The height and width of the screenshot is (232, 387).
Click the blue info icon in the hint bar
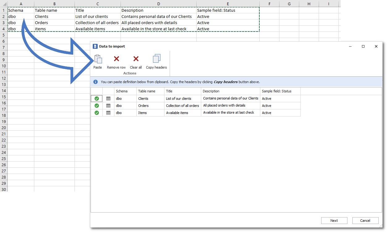[96, 82]
